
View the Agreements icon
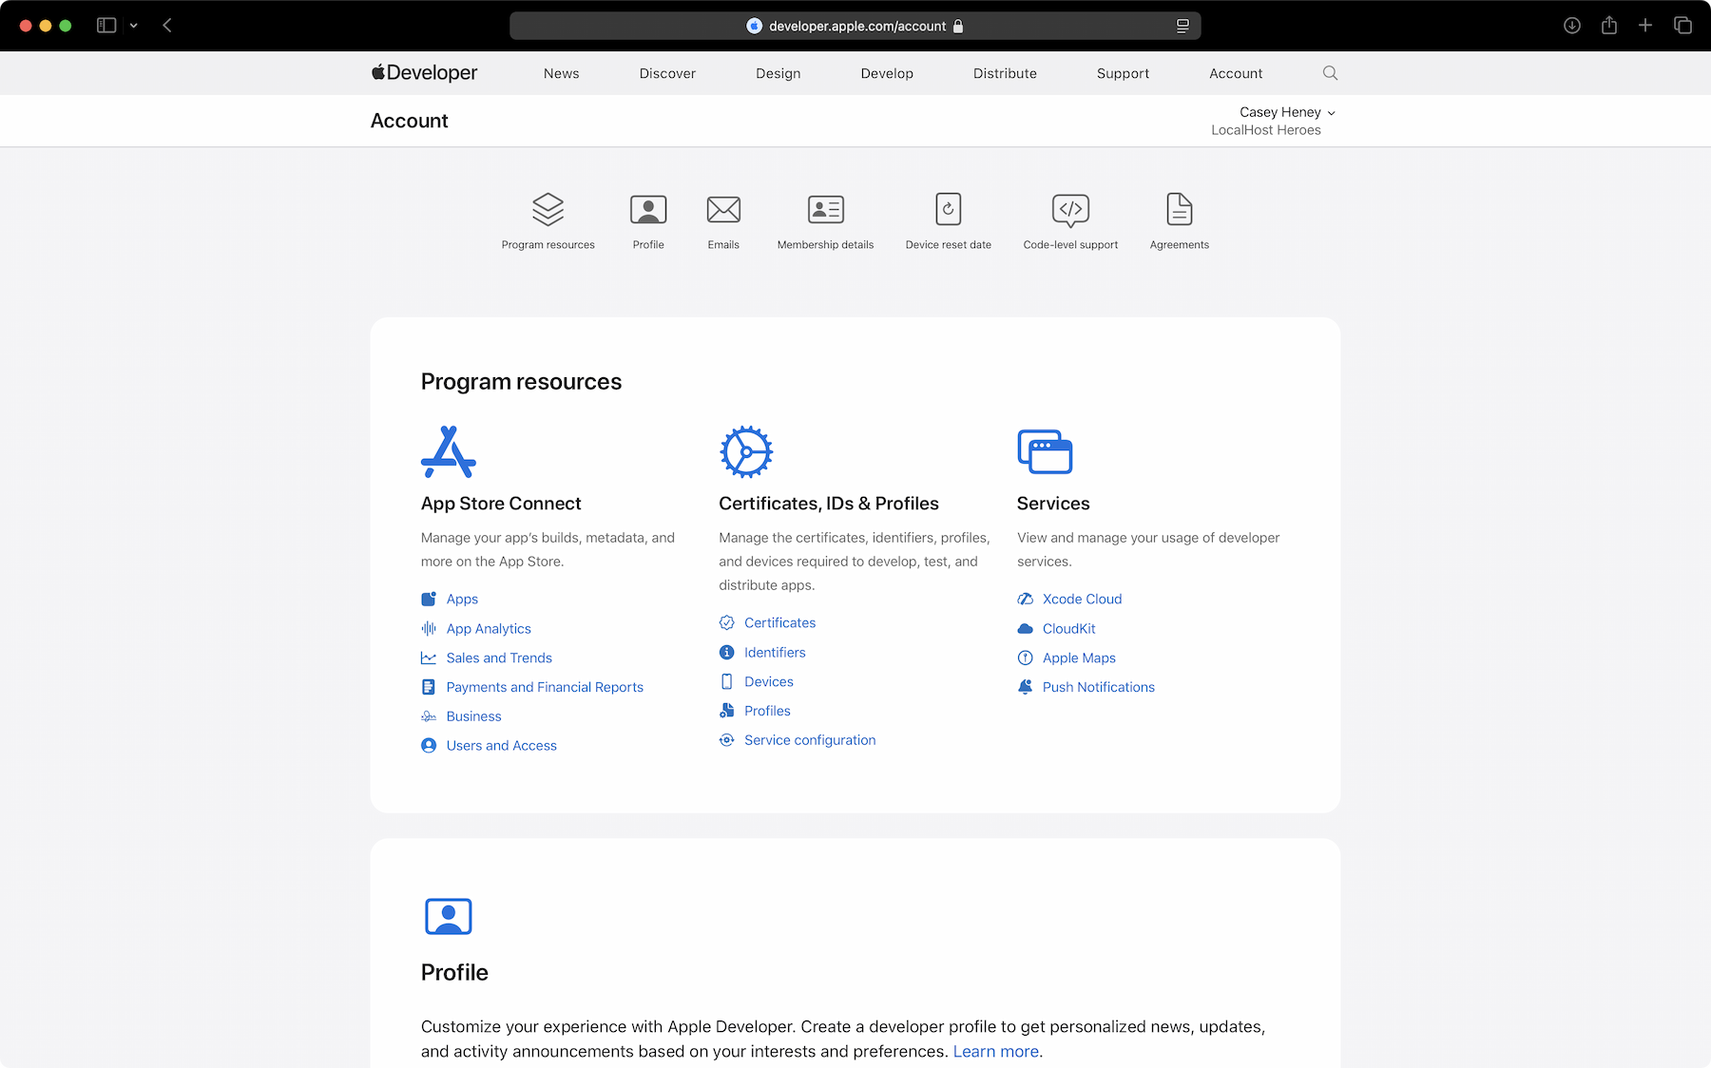(1179, 209)
